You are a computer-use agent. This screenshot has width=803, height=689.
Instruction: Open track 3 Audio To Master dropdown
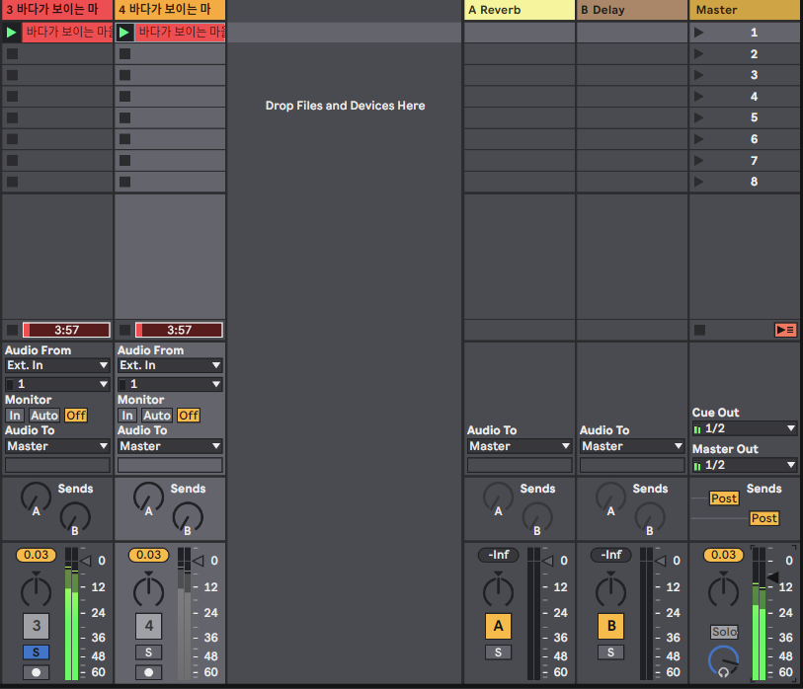(57, 446)
